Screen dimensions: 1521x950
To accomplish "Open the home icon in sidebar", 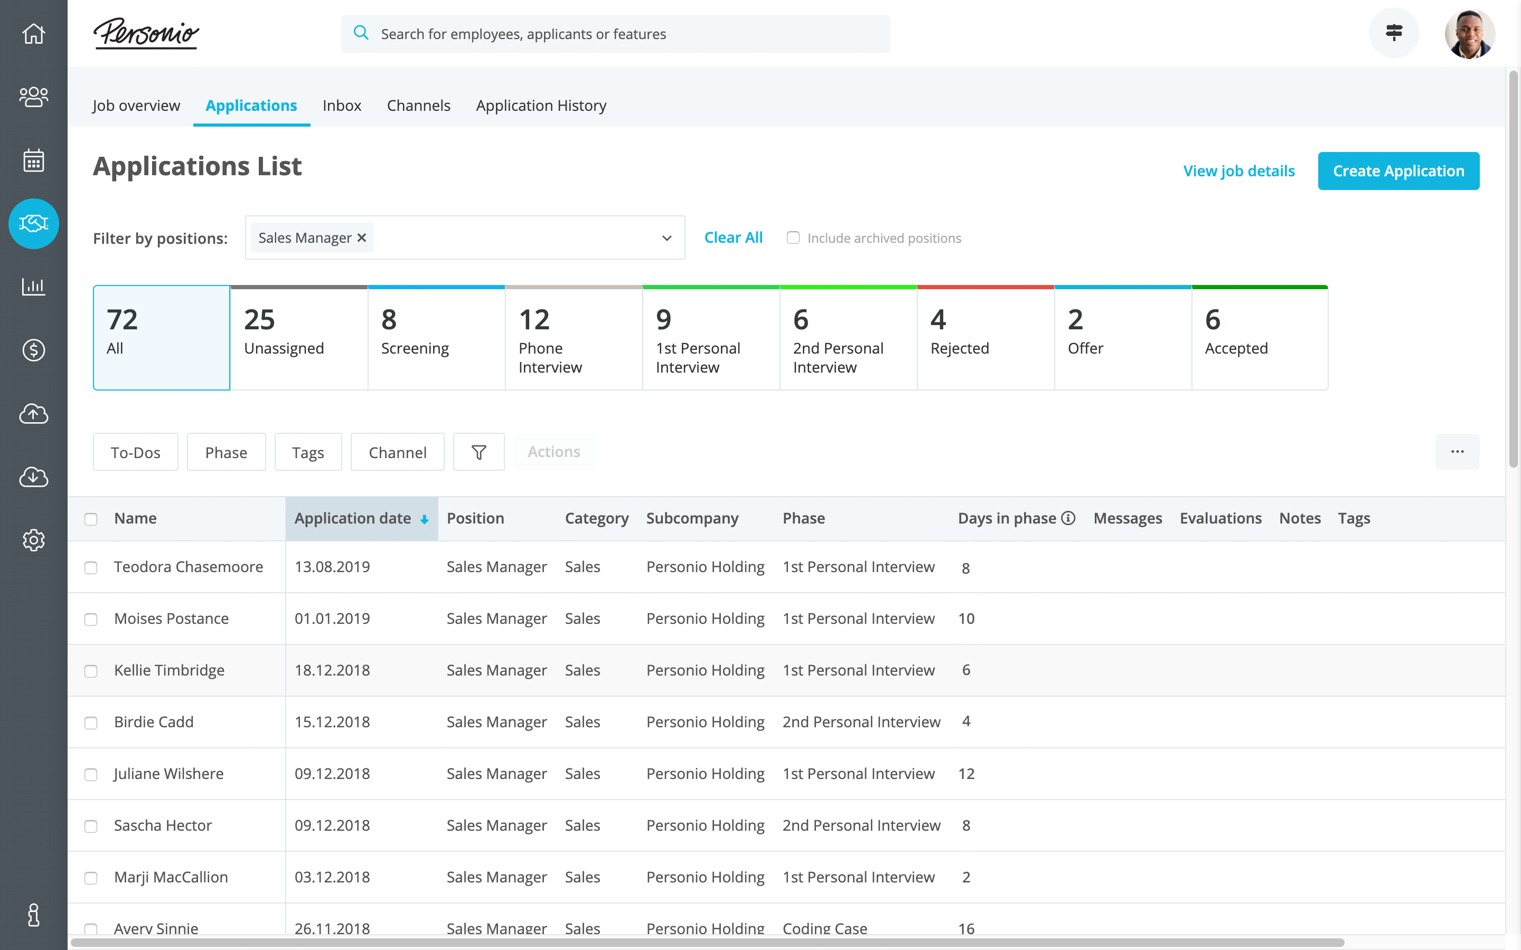I will 33,33.
